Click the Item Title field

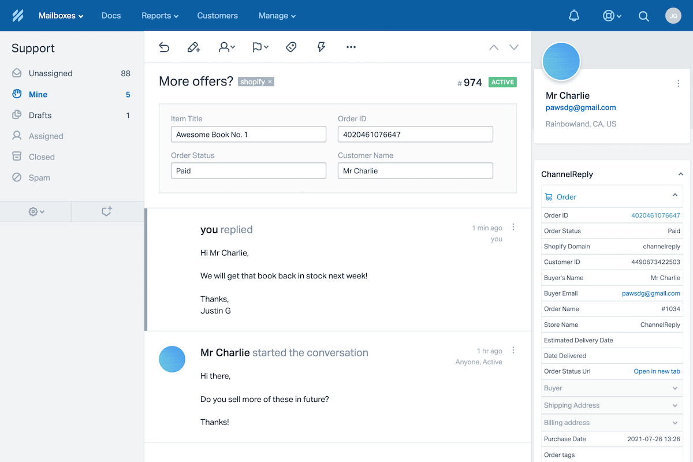point(248,135)
